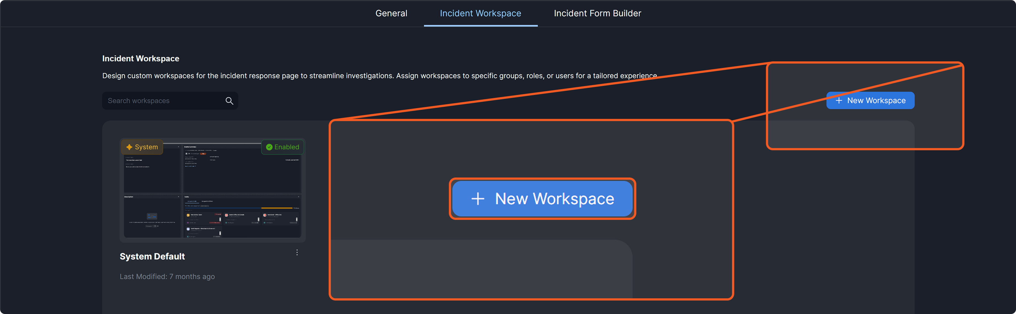Disable the System Default workspace via its Enabled badge
The width and height of the screenshot is (1016, 314).
(x=282, y=147)
